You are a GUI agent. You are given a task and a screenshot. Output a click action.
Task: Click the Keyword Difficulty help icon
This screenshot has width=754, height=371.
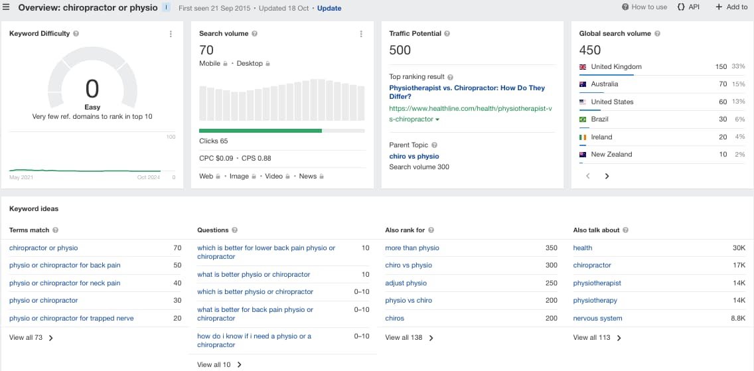76,34
